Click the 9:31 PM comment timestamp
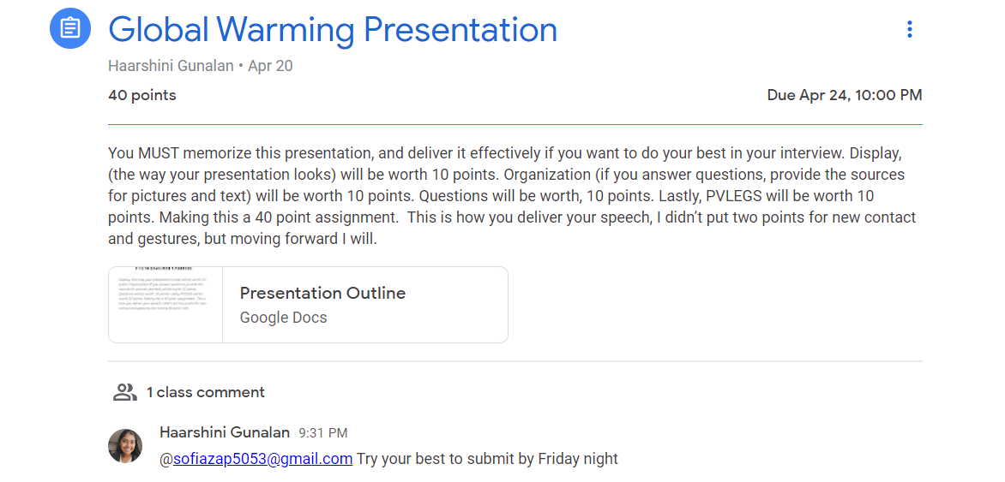Viewport: 1005px width, 482px height. point(323,433)
